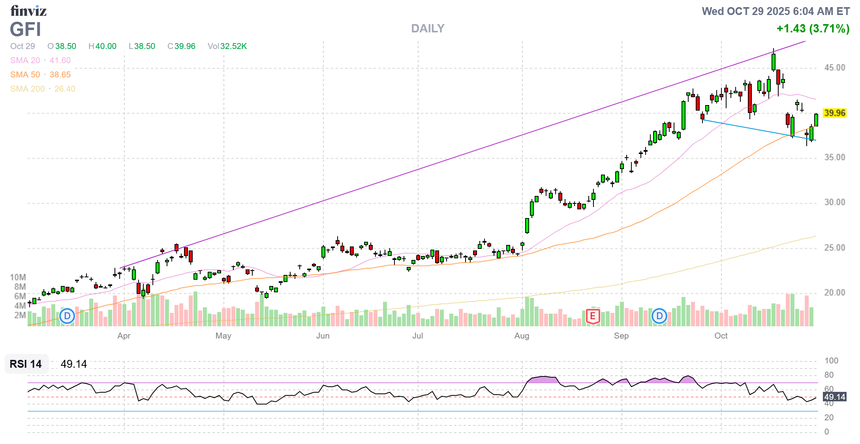Click the SMA 20 legend label

pyautogui.click(x=25, y=60)
